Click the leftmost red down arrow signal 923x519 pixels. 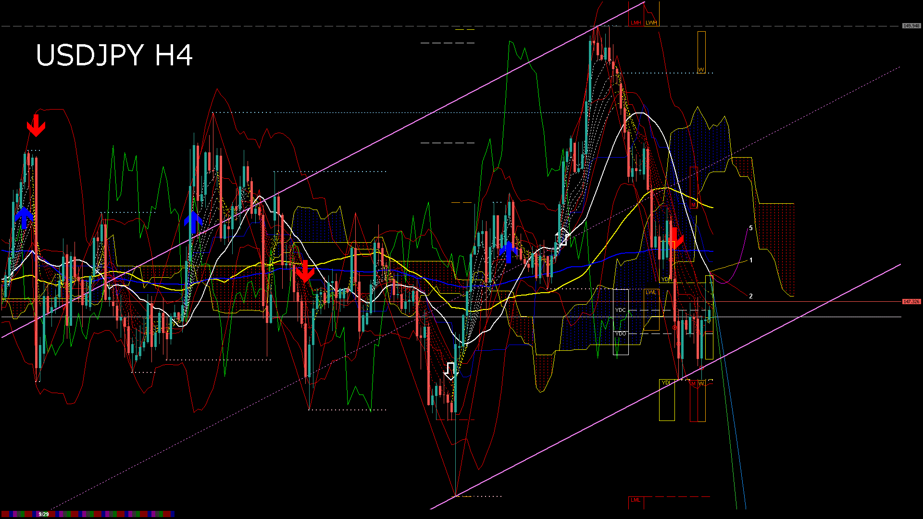point(36,126)
